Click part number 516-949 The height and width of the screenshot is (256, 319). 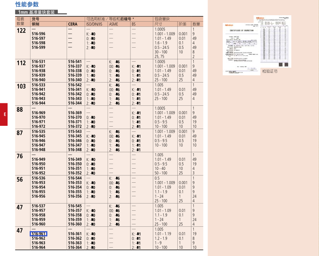pyautogui.click(x=39, y=159)
